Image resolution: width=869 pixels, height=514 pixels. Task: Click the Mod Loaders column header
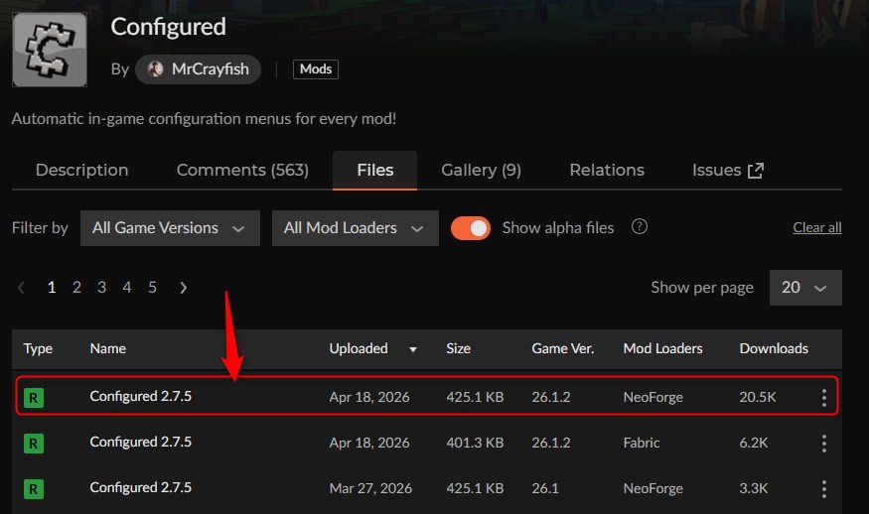click(x=662, y=348)
